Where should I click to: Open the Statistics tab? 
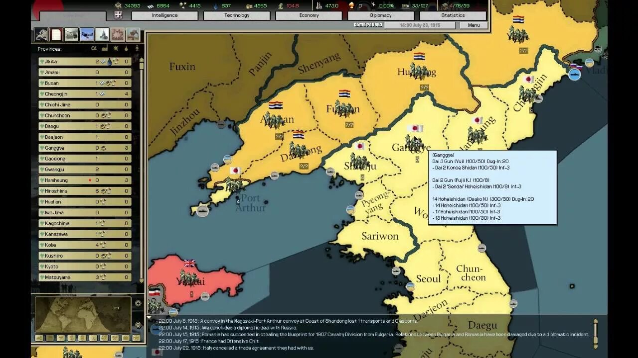tap(453, 15)
